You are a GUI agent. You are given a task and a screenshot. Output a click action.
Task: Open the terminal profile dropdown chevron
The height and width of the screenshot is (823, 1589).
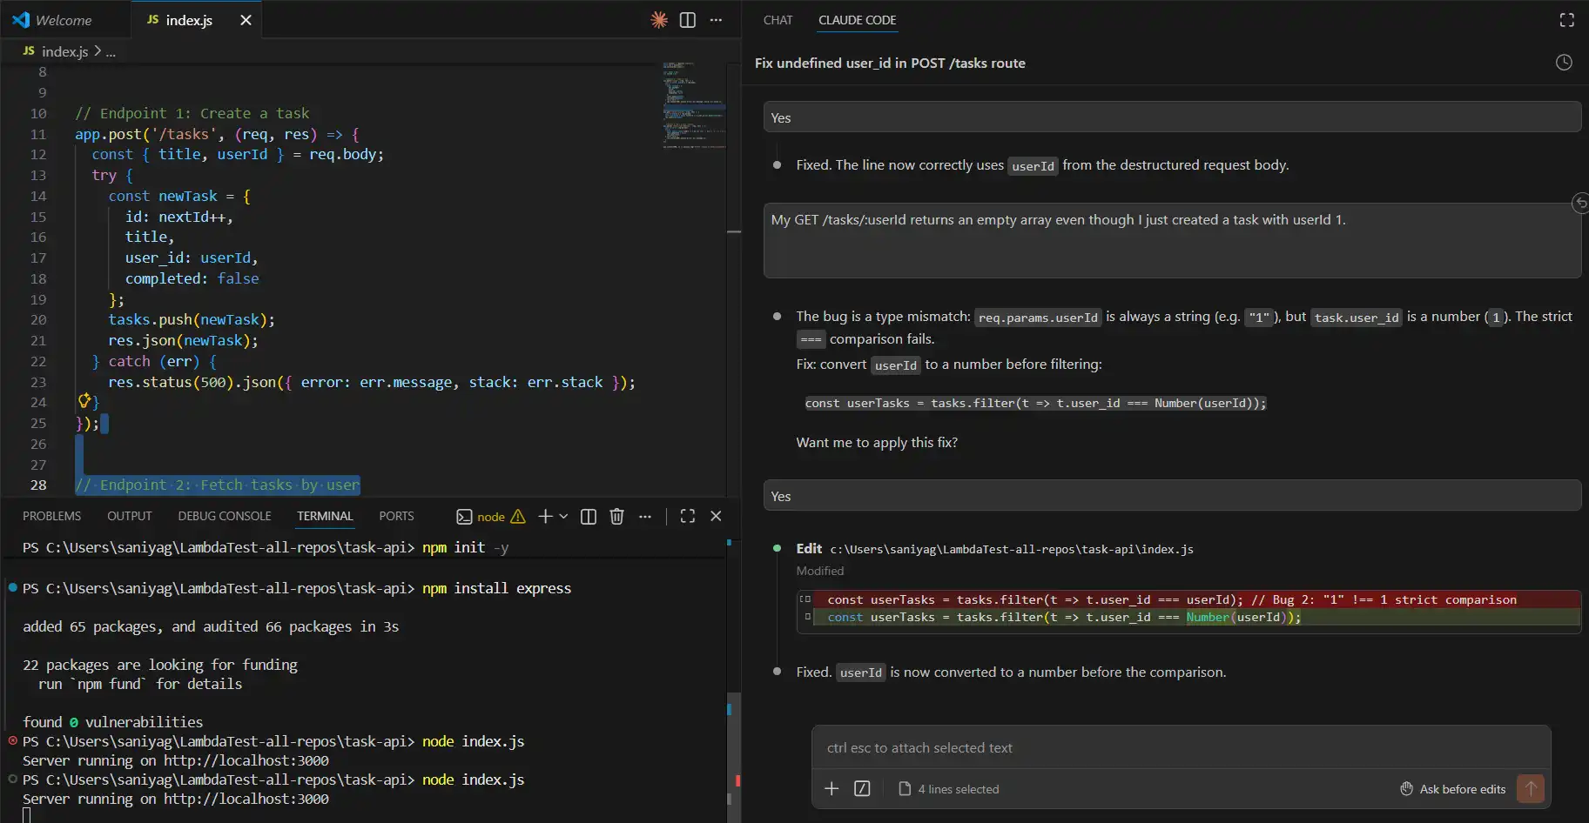tap(562, 516)
